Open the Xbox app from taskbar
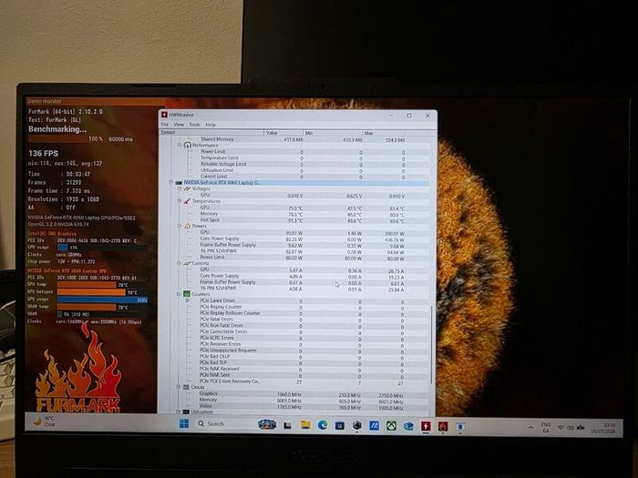Screen dimensions: 638x478 391,426
